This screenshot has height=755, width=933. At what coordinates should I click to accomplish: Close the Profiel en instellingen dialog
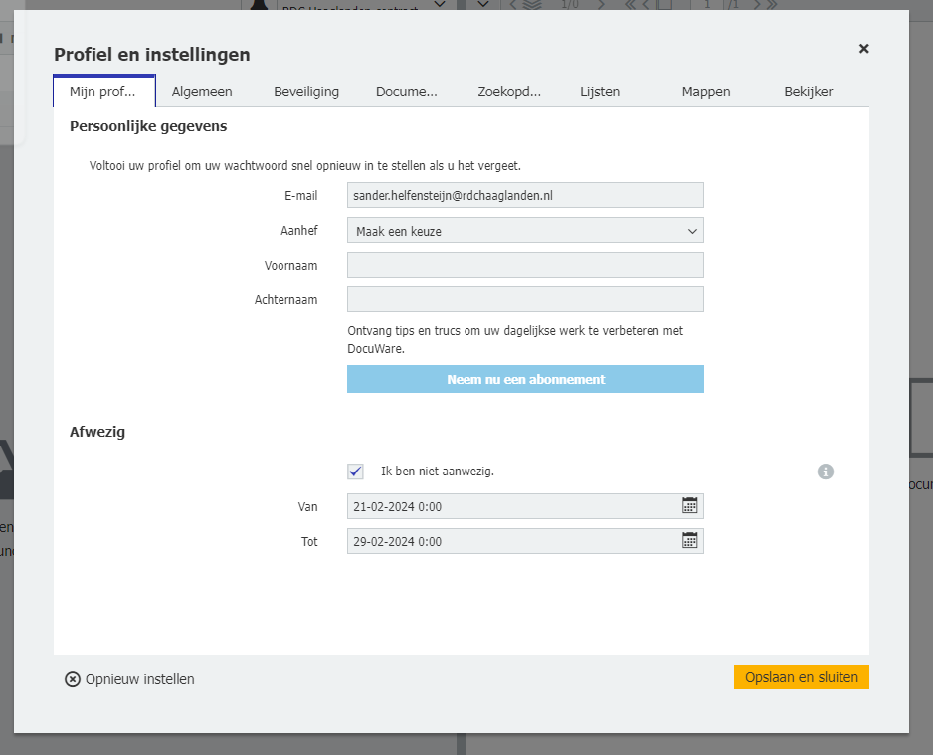tap(863, 49)
